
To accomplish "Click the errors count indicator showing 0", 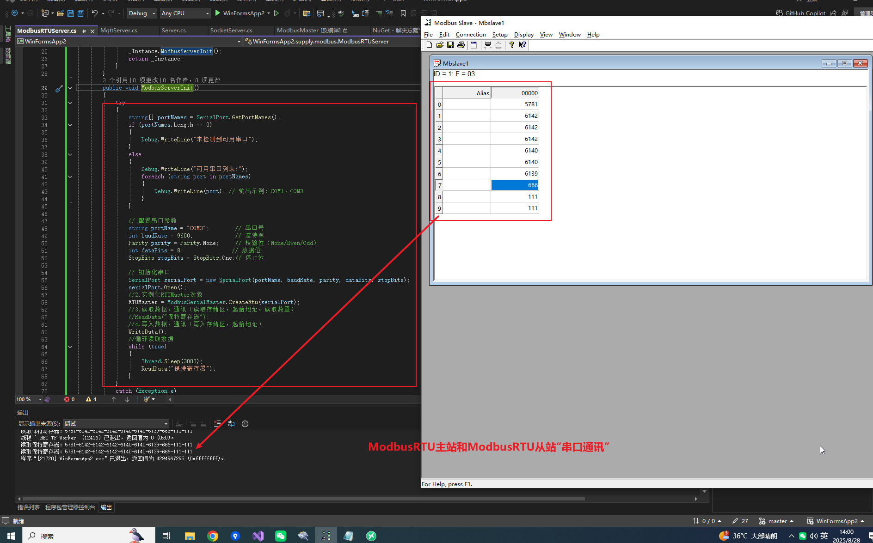I will pyautogui.click(x=69, y=399).
